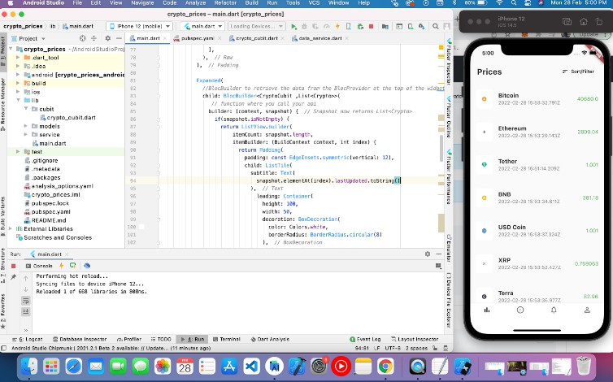Expand the models folder
613x382 pixels.
click(25, 126)
